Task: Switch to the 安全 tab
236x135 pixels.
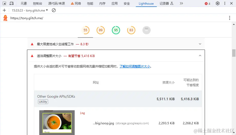Action: point(127,4)
